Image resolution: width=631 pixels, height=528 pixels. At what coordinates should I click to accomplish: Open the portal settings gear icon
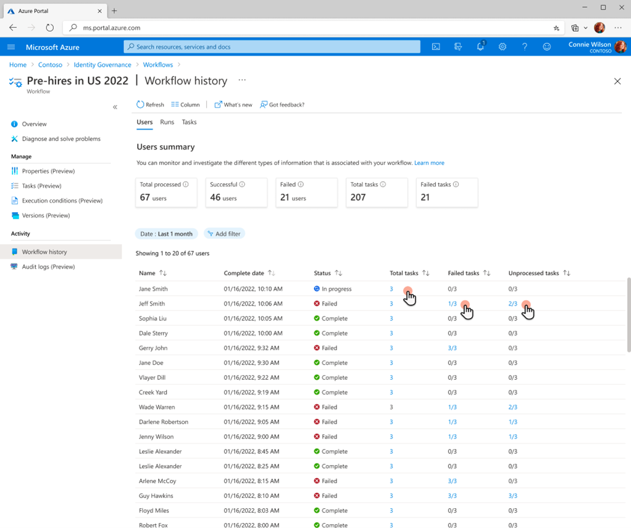pos(502,47)
